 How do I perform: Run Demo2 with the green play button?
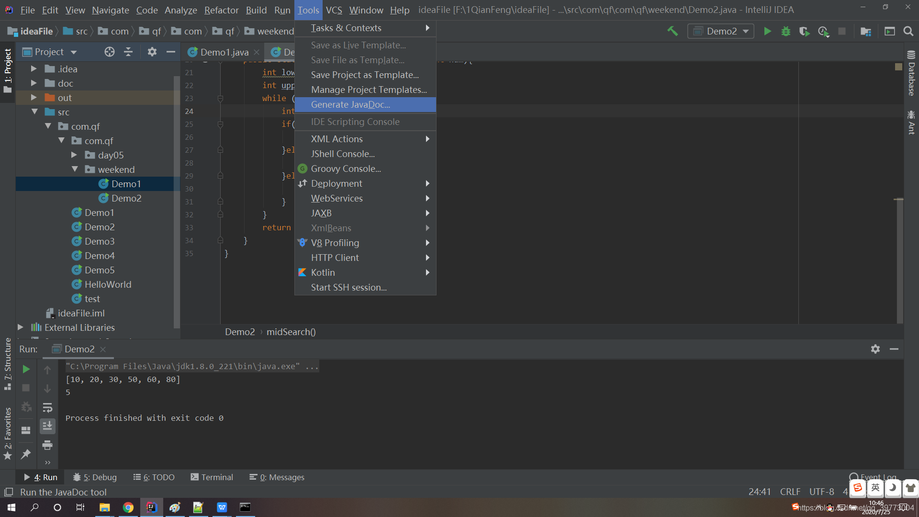coord(767,31)
